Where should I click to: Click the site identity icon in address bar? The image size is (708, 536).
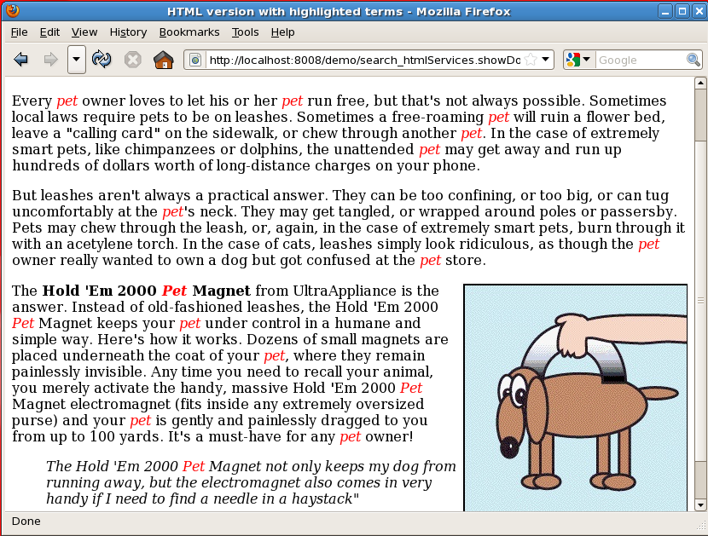tap(195, 60)
